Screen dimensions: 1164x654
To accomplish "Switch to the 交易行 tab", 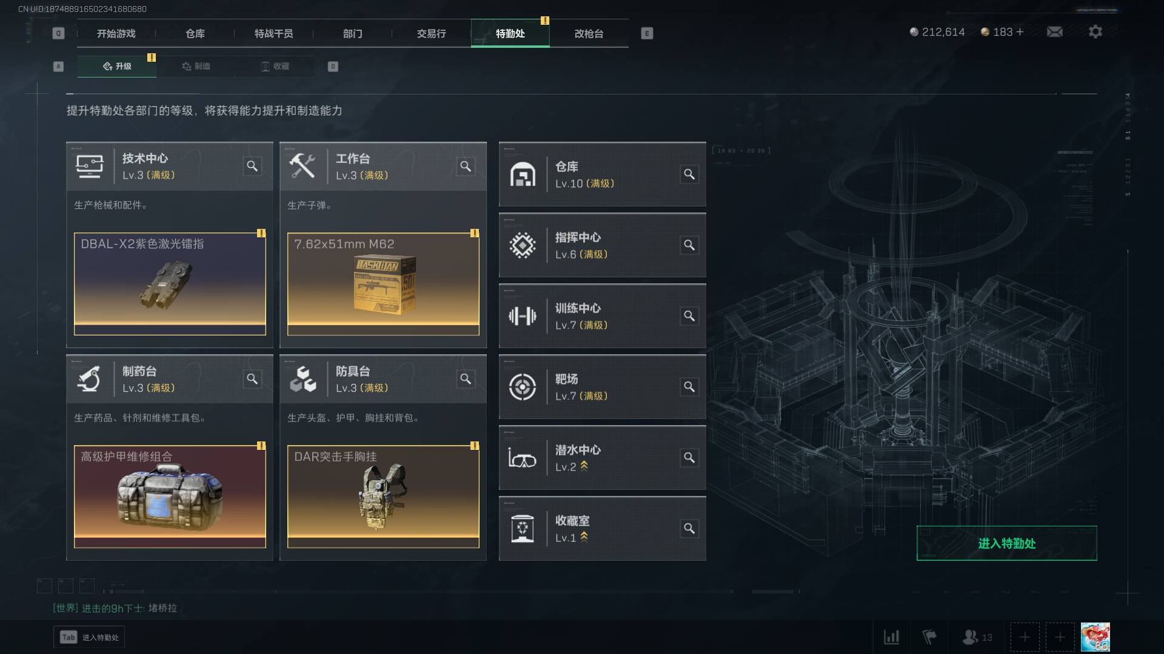I will tap(431, 33).
